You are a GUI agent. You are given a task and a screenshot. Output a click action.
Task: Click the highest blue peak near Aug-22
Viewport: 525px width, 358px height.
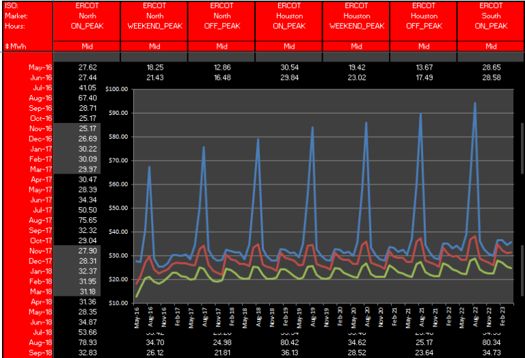tap(474, 104)
